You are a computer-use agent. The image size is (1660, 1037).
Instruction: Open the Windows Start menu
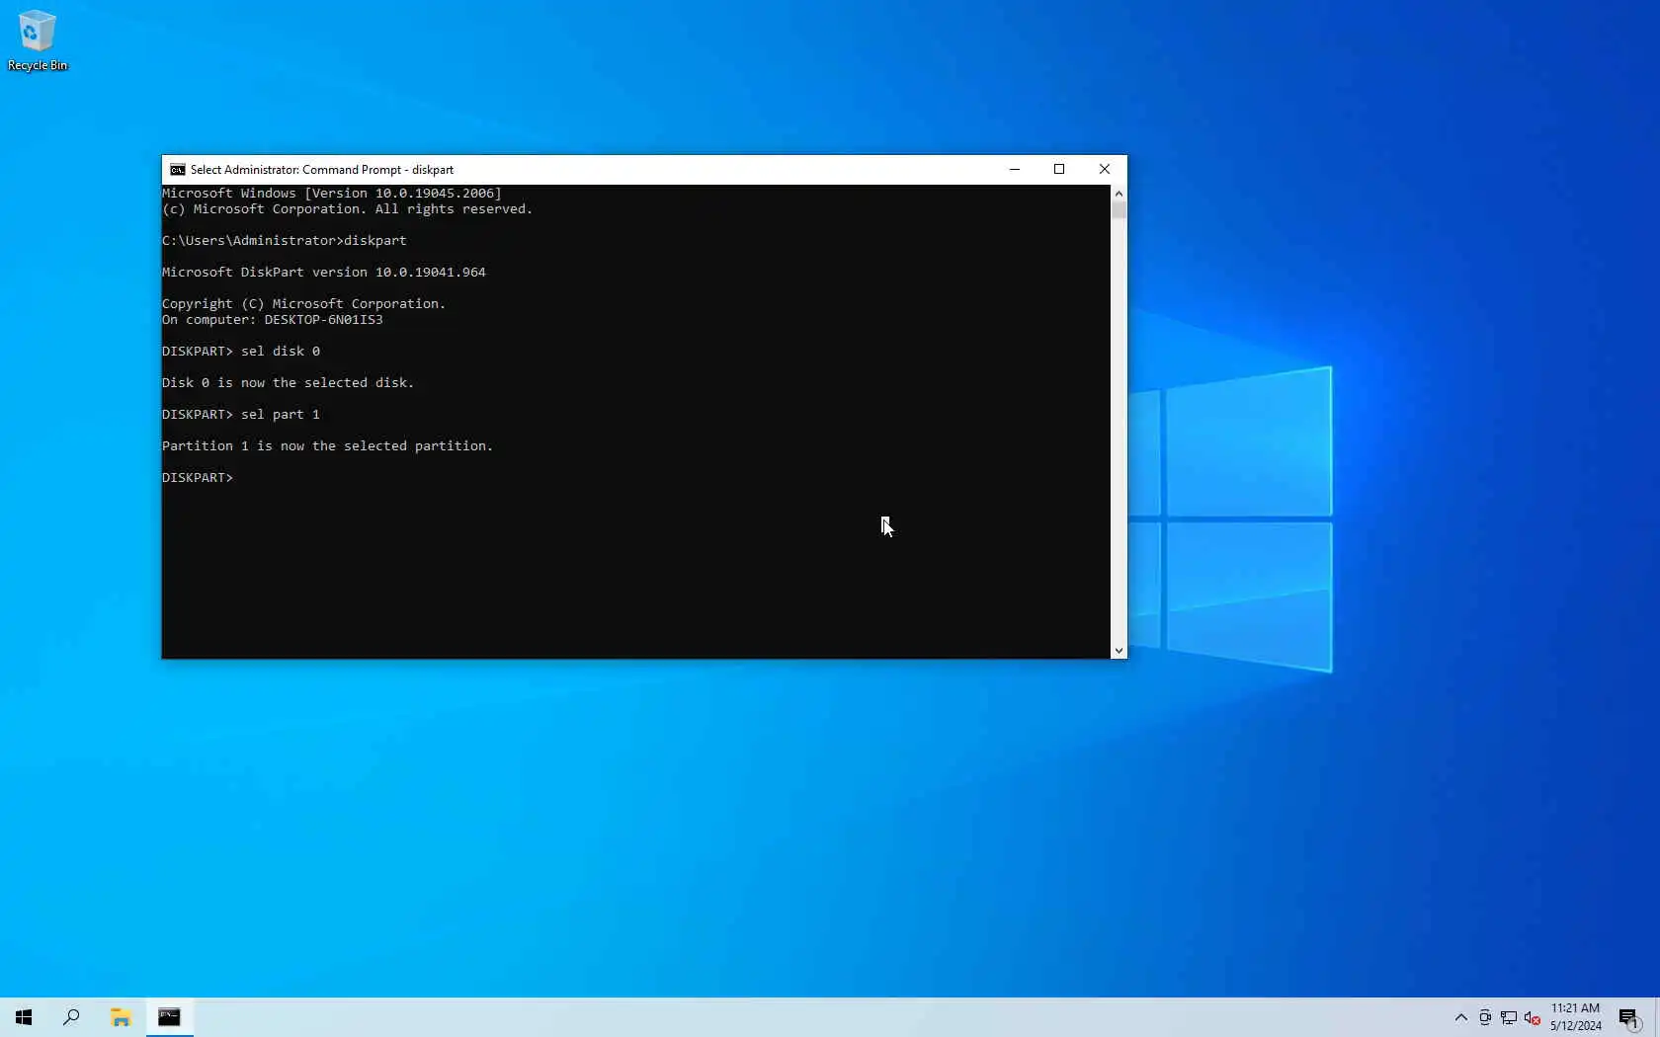(24, 1017)
